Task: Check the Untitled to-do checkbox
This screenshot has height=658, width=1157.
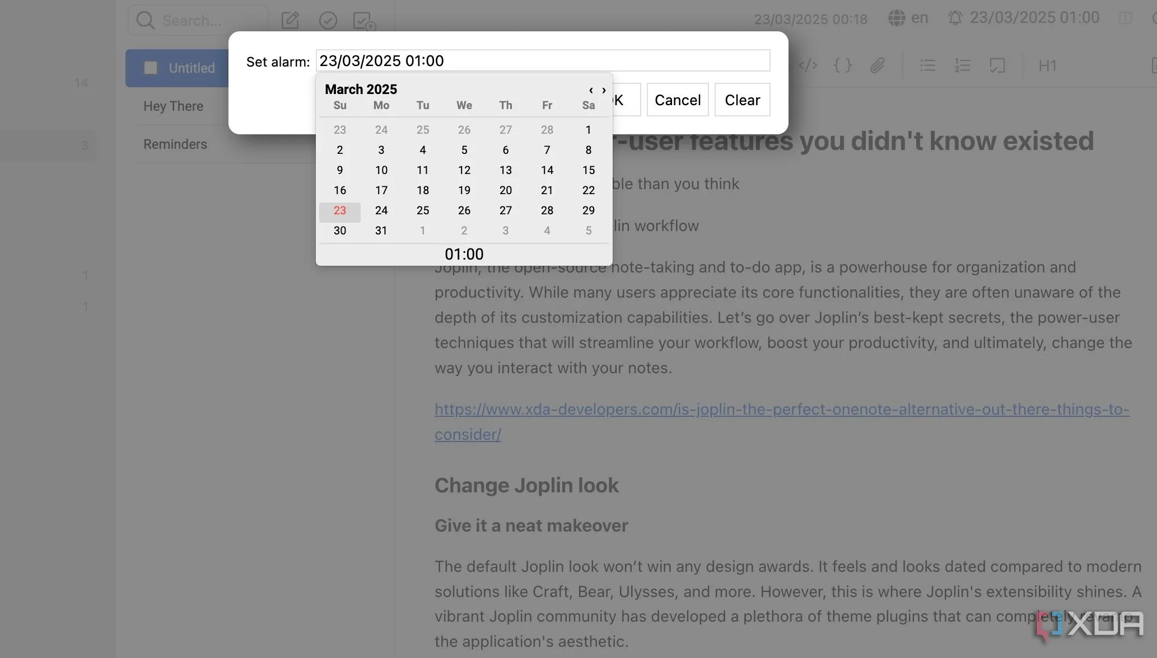Action: (x=151, y=68)
